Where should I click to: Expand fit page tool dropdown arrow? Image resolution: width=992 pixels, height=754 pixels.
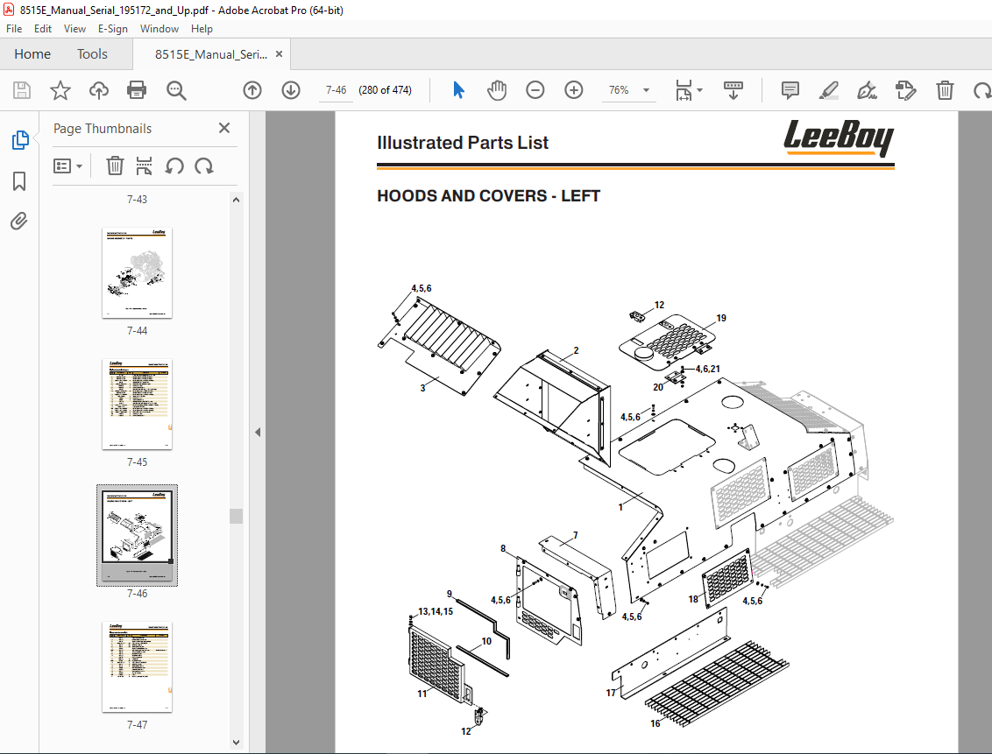pos(699,90)
